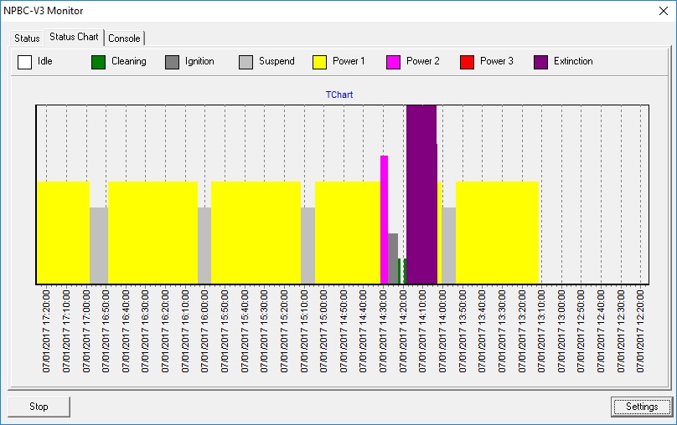
Task: Select the dark gray Ignition legend swatch
Action: coord(173,62)
